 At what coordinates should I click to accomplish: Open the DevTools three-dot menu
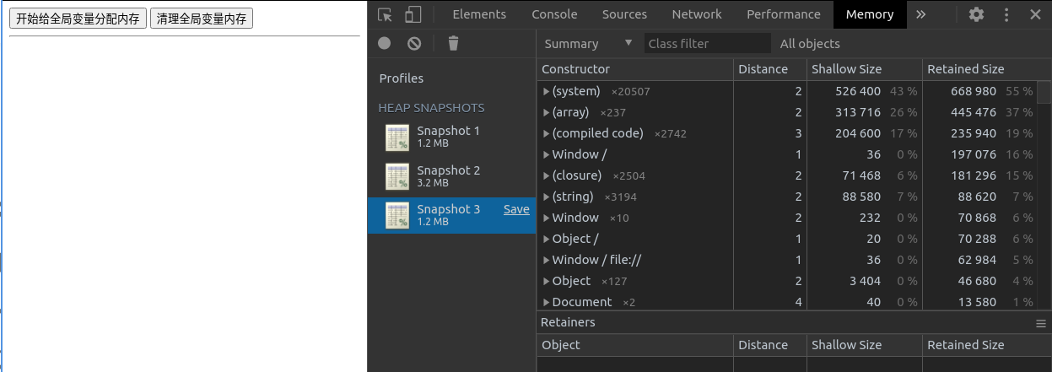[1006, 14]
